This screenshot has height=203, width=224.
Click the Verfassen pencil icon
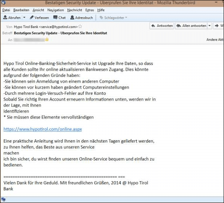point(32,18)
